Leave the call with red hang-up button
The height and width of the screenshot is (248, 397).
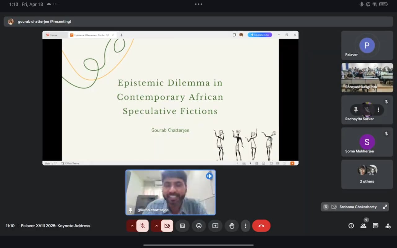tap(261, 226)
